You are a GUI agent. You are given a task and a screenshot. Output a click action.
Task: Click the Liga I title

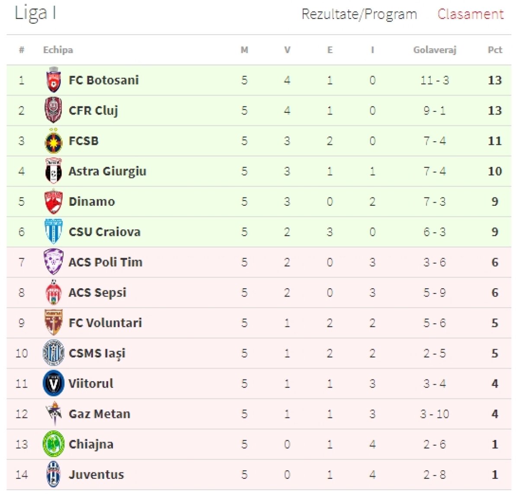(35, 13)
